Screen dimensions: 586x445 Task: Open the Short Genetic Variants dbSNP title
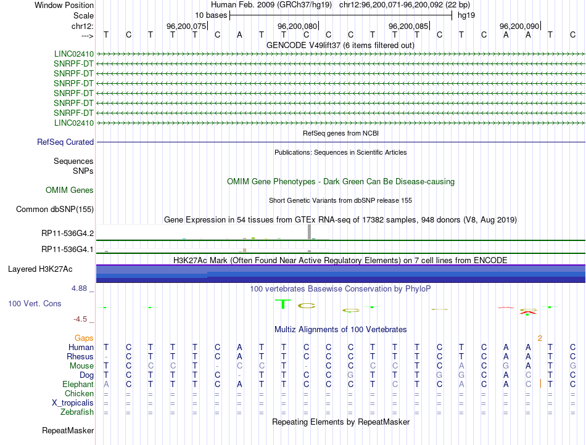340,200
